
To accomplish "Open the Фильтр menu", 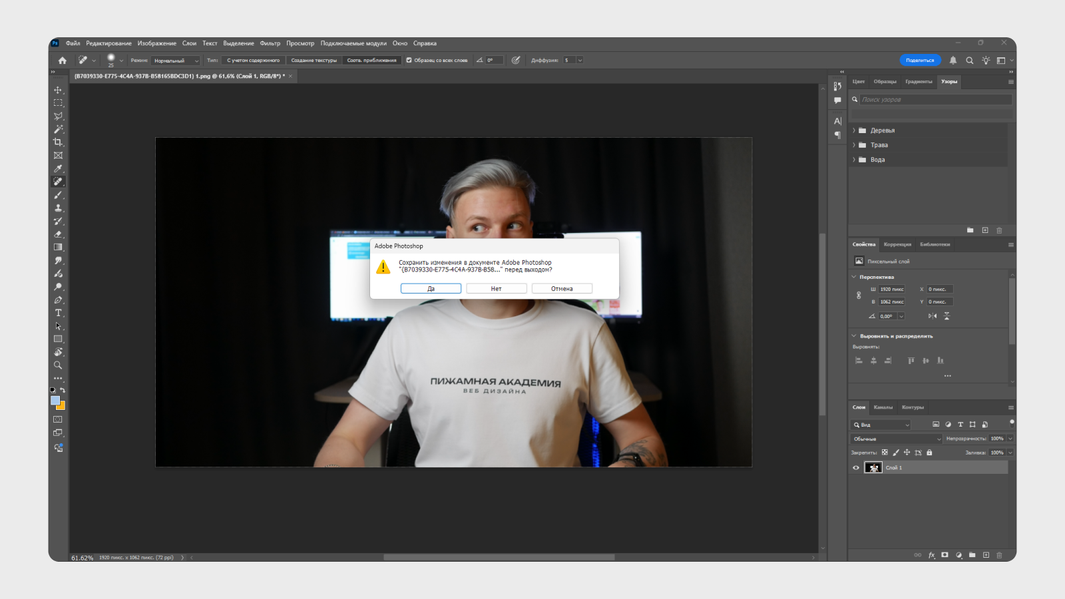I will tap(270, 43).
